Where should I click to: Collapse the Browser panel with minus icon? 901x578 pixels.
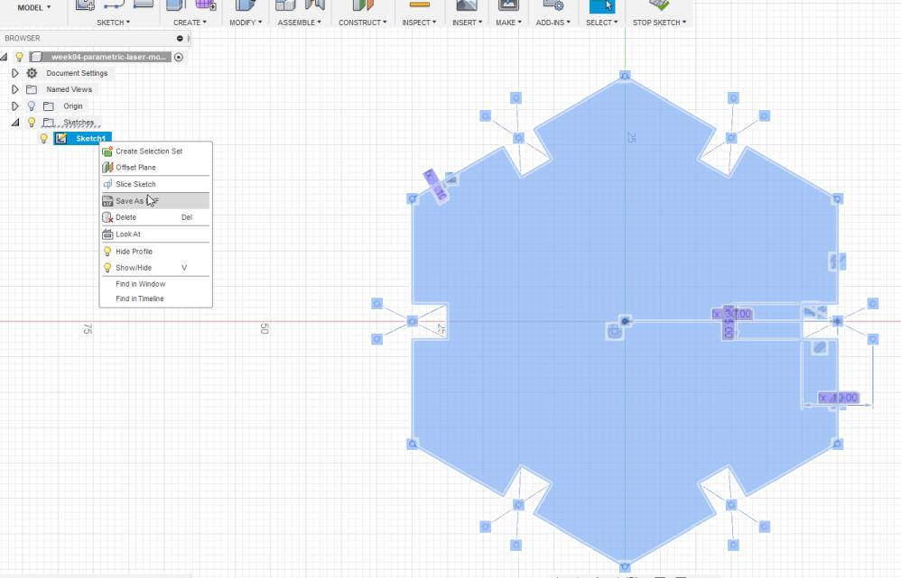180,39
